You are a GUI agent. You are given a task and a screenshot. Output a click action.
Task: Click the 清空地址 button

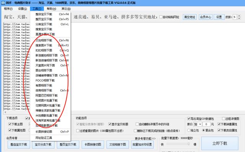189,17
